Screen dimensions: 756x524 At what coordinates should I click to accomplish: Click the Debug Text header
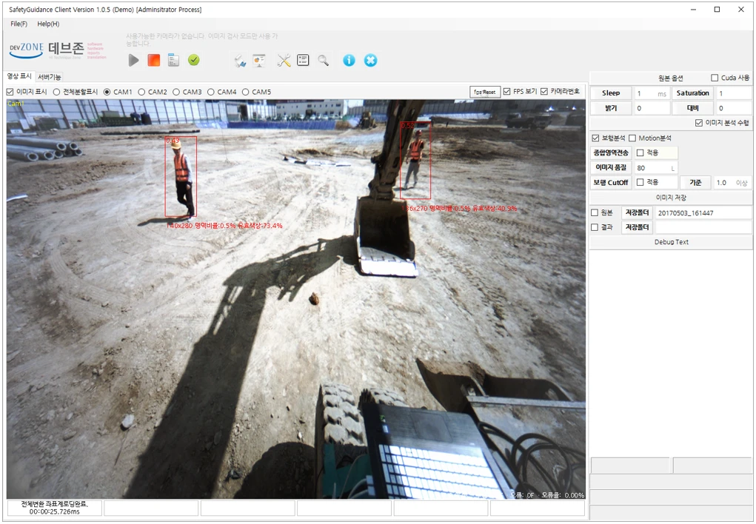[x=671, y=242]
